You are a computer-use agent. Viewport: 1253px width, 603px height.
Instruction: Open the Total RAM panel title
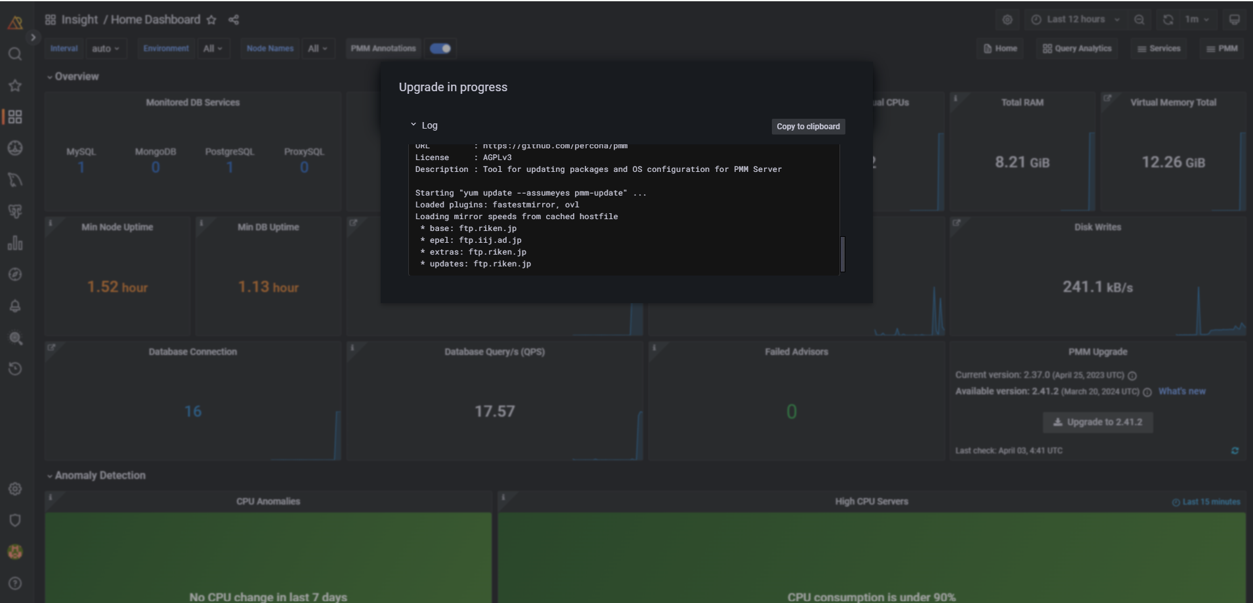click(x=1022, y=103)
